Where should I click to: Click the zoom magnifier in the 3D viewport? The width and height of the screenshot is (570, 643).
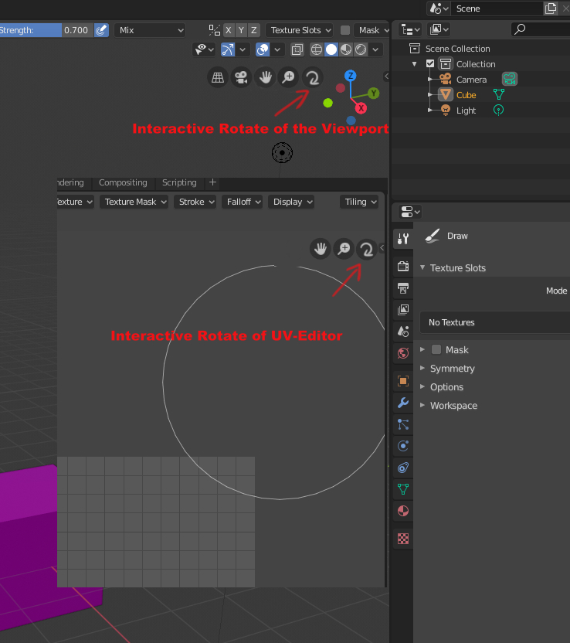tap(289, 77)
